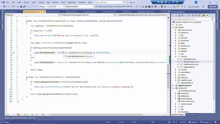220x124 pixels.
Task: Click the Solution Explorer Properties wrench icon
Action: pyautogui.click(x=203, y=15)
